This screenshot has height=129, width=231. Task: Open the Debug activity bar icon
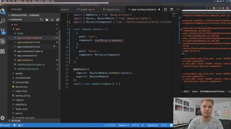tap(3, 41)
